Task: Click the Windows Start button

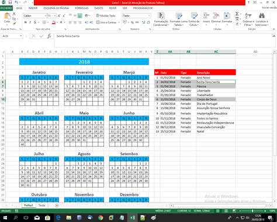Action: click(5, 217)
